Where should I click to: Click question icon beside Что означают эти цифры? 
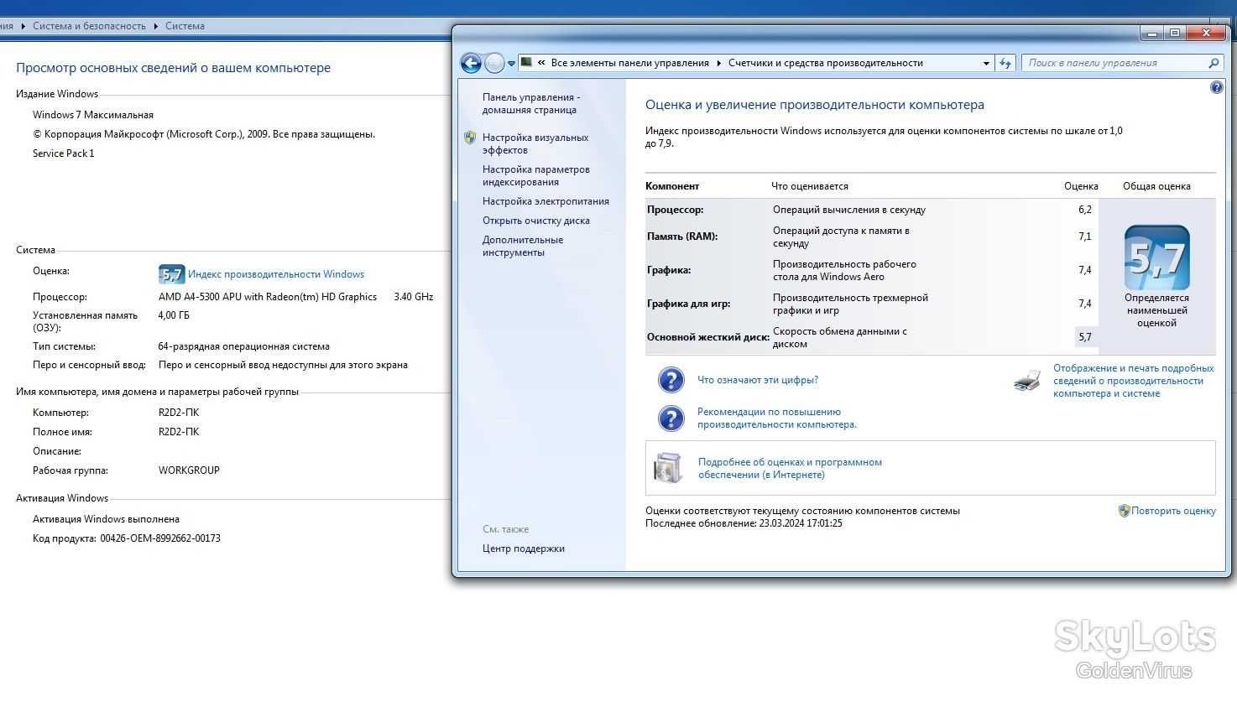(671, 380)
